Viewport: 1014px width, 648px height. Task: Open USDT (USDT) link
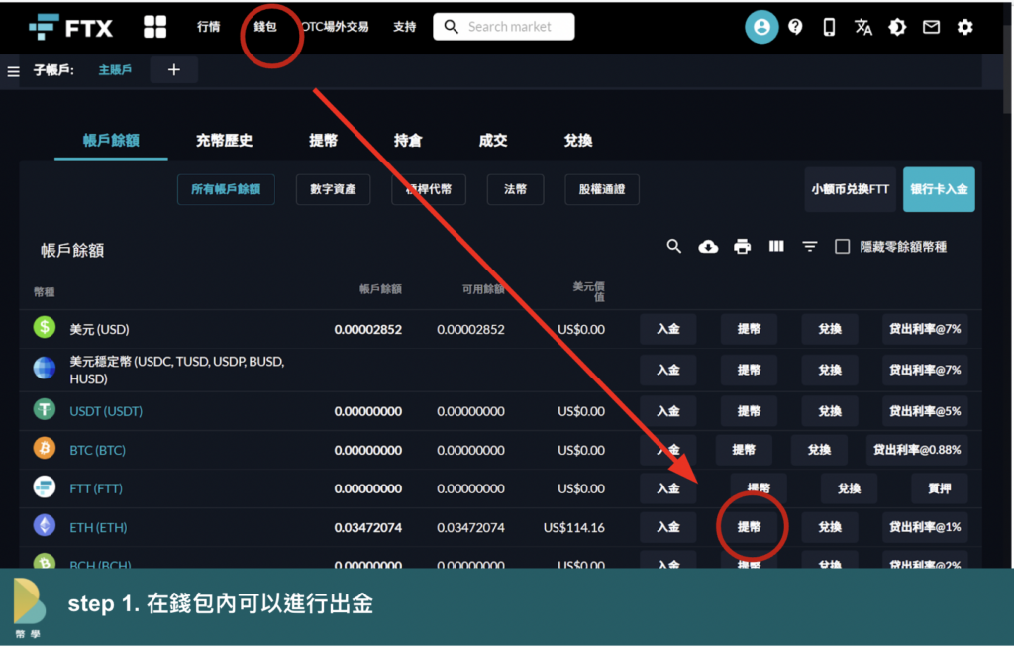(x=106, y=411)
